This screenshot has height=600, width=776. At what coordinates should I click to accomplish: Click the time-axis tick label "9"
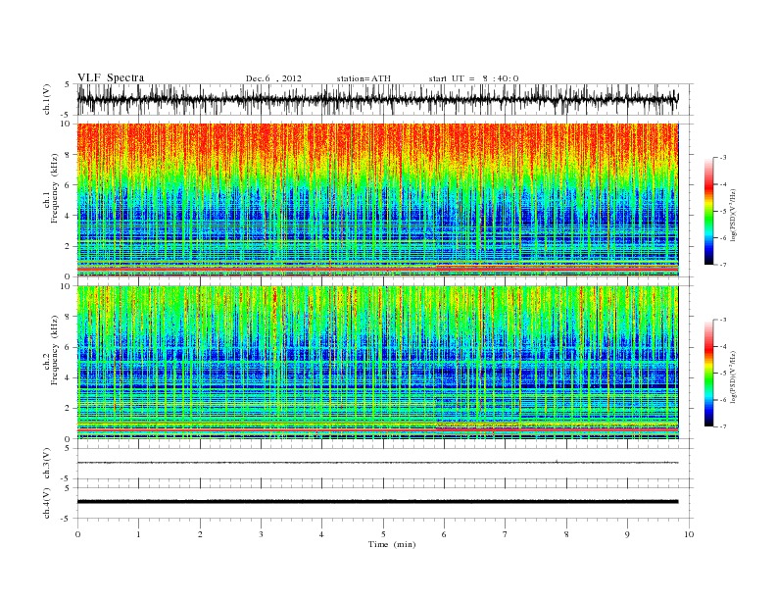627,534
